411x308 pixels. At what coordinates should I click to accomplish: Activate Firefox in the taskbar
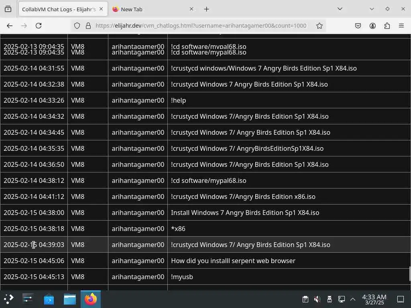pyautogui.click(x=91, y=299)
